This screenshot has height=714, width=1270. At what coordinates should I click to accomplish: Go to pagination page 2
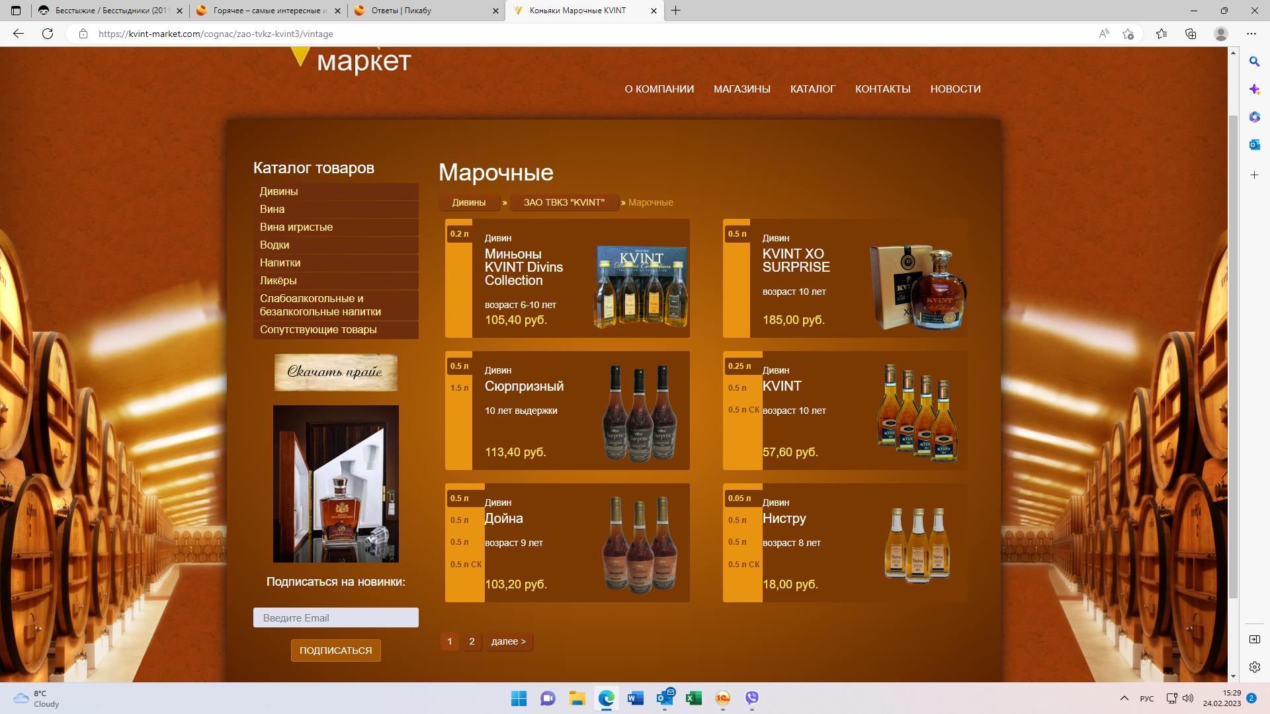pos(472,641)
